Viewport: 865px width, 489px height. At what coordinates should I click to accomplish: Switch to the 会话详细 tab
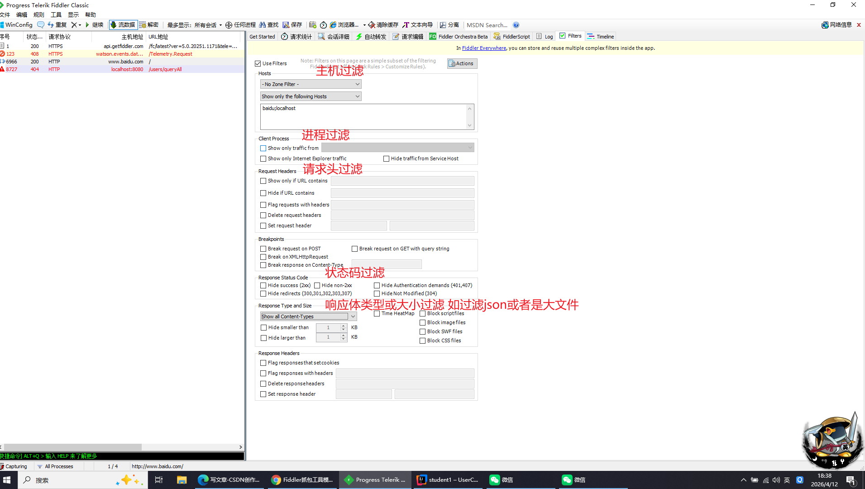[x=334, y=37]
